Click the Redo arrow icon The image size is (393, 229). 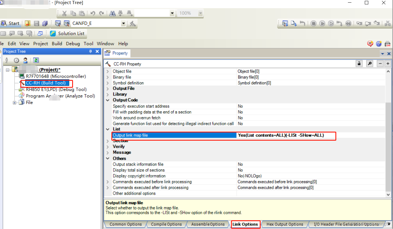(102, 13)
